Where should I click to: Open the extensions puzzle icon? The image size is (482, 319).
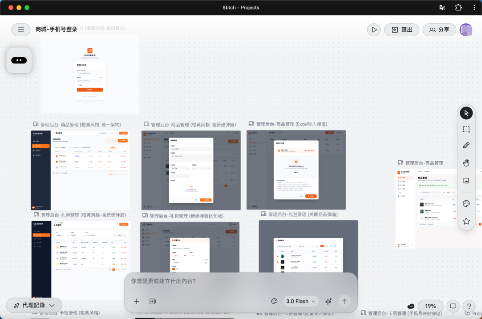[x=458, y=8]
